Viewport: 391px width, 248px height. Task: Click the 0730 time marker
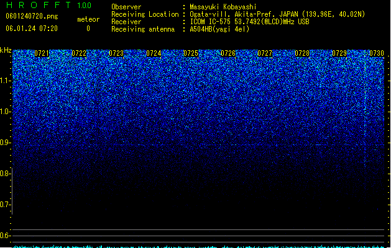(377, 53)
